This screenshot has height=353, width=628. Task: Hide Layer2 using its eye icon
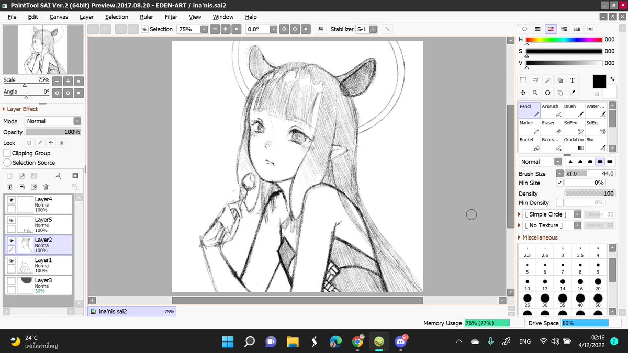[11, 240]
